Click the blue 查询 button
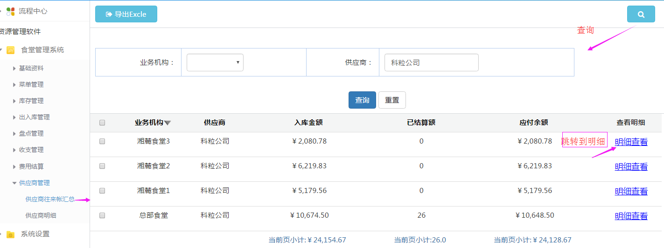This screenshot has width=664, height=248. point(362,100)
